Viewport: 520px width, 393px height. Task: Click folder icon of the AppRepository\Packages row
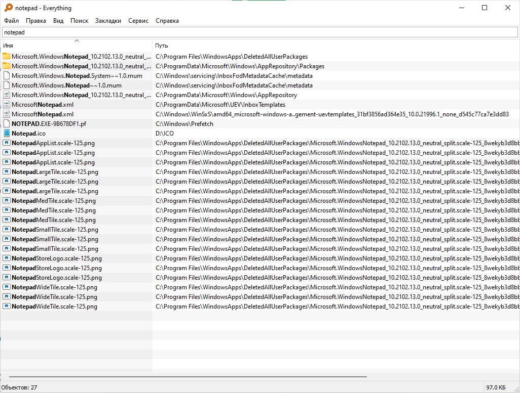[6, 66]
